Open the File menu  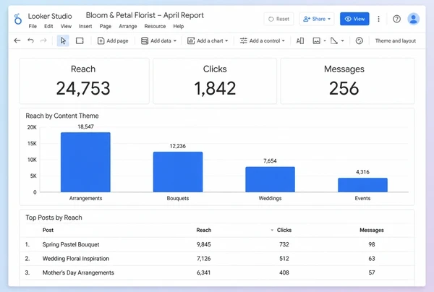[33, 26]
